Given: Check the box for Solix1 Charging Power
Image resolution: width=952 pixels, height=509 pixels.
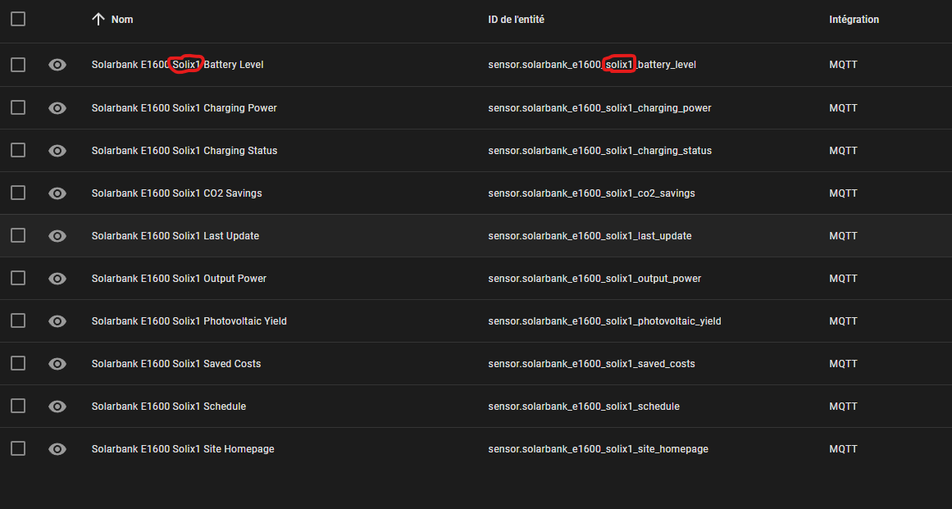Looking at the screenshot, I should 18,107.
